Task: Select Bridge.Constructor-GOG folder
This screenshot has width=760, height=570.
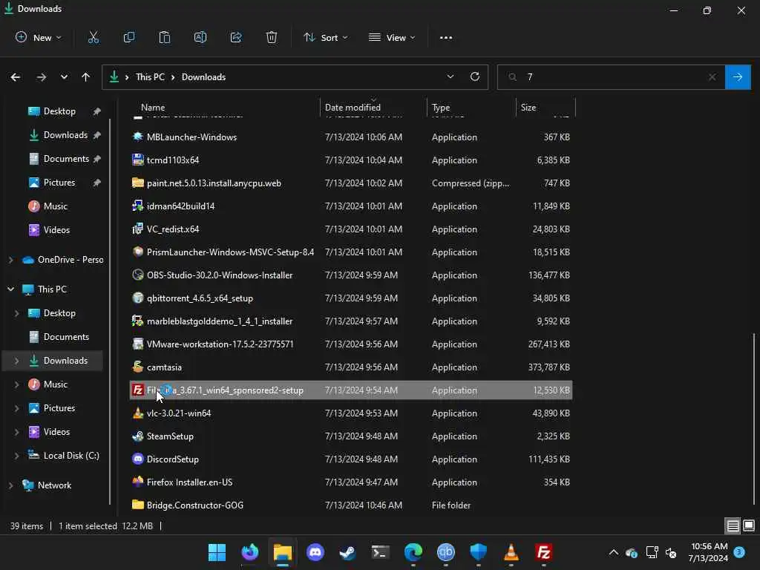Action: pos(351,505)
